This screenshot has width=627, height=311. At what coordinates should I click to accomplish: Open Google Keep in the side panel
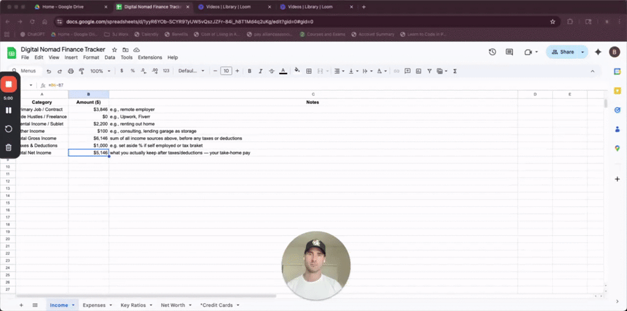pos(617,91)
